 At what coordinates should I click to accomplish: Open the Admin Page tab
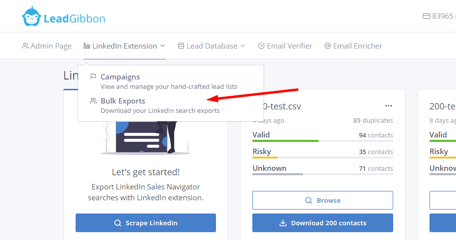click(47, 46)
